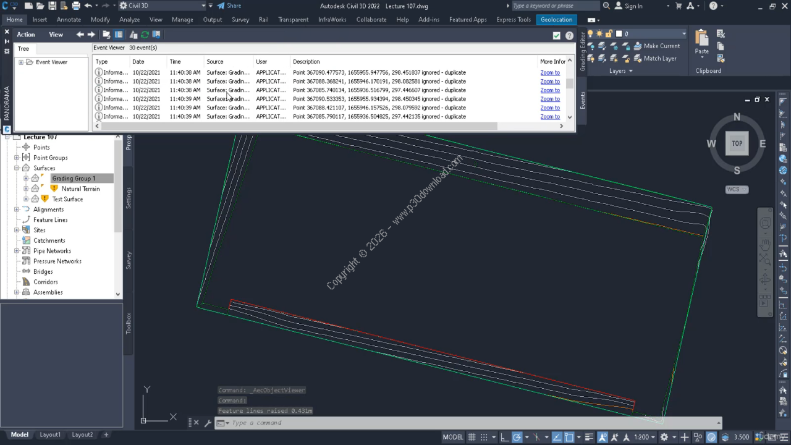Image resolution: width=791 pixels, height=445 pixels.
Task: Click the Back arrow in Panorama toolbar
Action: pos(80,35)
